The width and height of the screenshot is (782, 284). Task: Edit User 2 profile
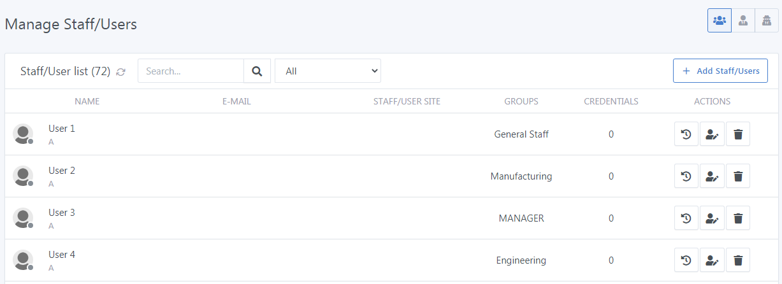712,176
